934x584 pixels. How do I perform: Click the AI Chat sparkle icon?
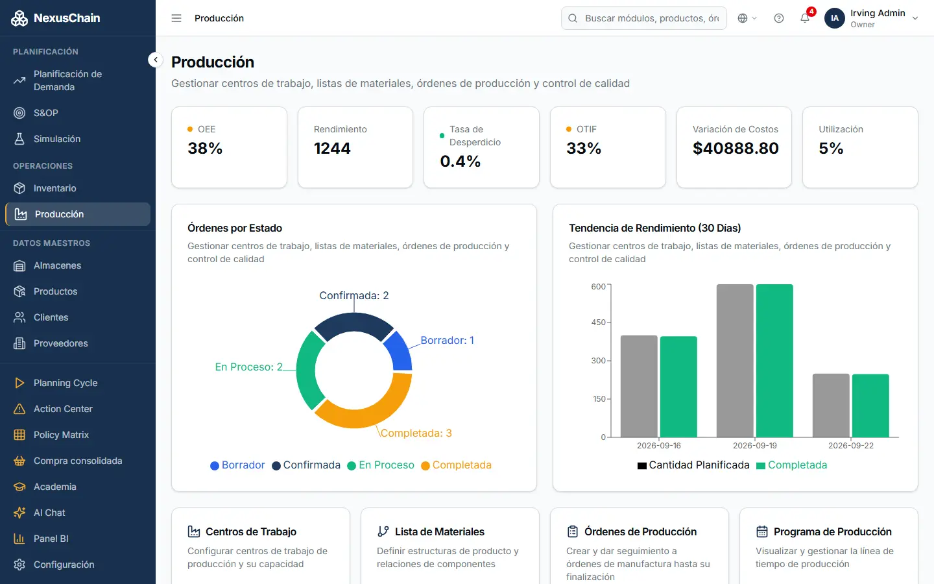[19, 513]
